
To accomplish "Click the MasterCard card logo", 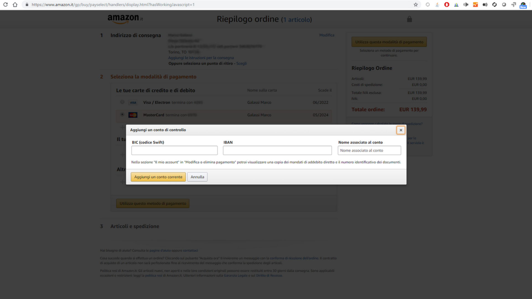I will 133,115.
